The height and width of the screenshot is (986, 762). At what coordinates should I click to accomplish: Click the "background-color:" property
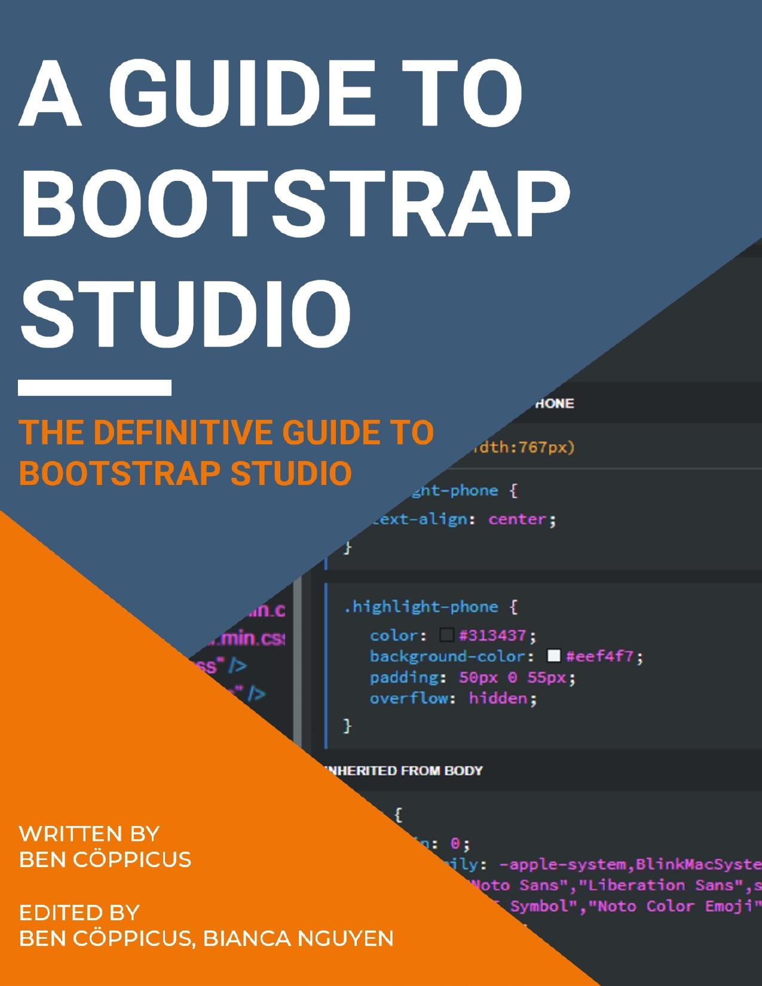pos(452,656)
